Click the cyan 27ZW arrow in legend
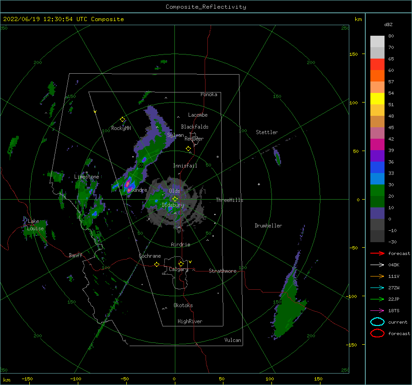 [x=377, y=288]
